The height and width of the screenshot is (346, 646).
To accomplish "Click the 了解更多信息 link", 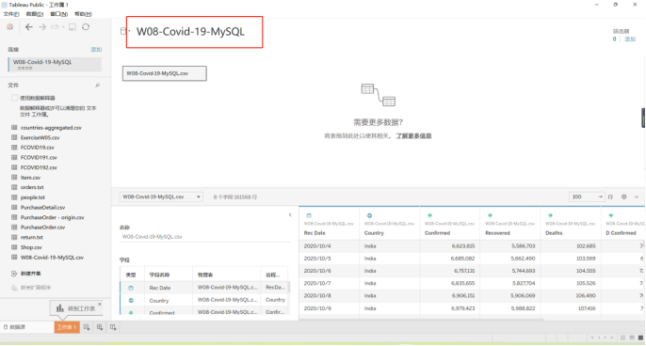I will [413, 135].
